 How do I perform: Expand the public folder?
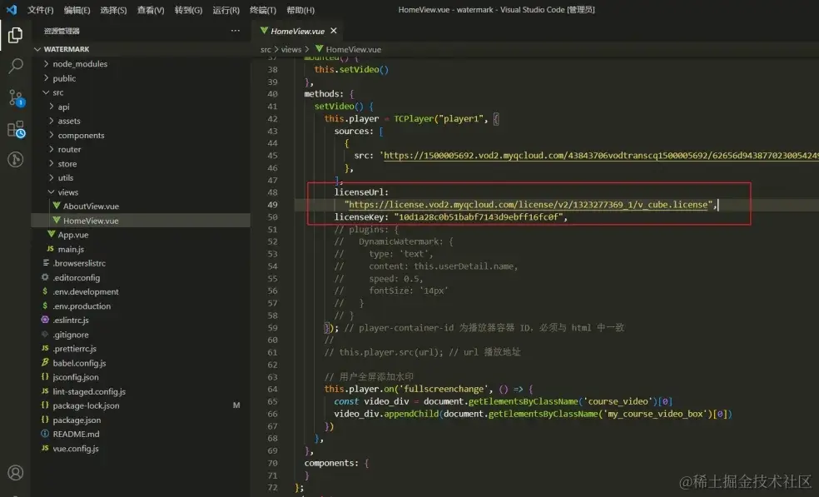(x=46, y=78)
